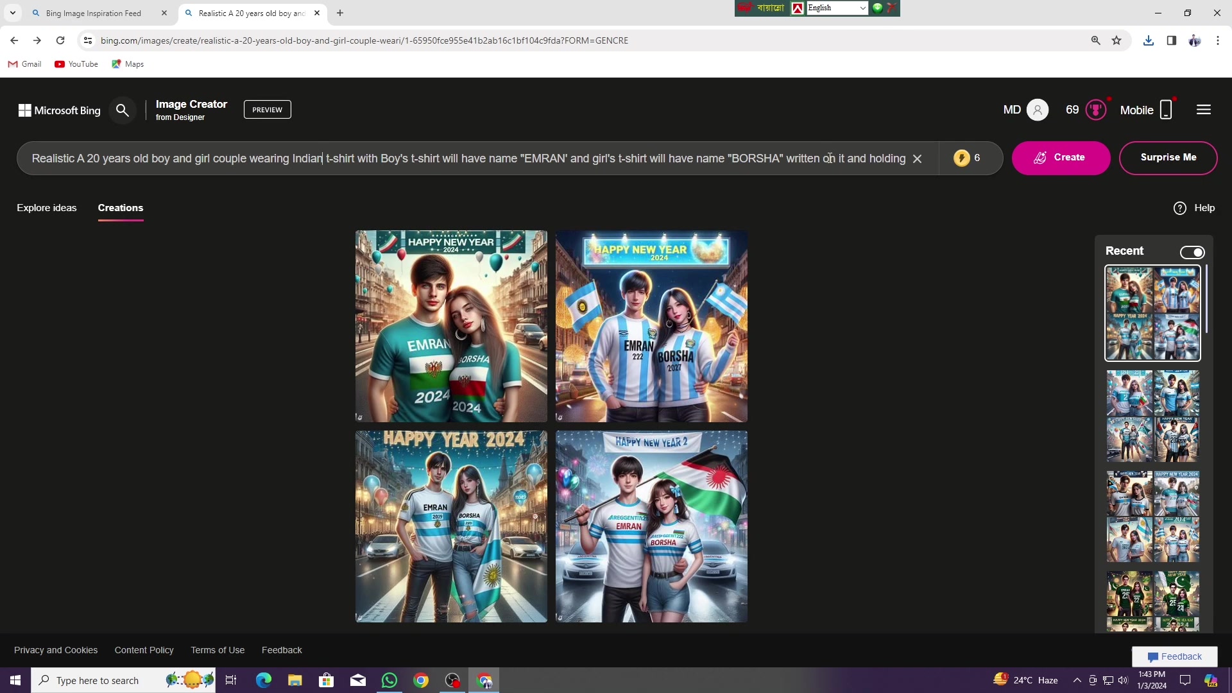Open the rewards trophy icon

click(x=1095, y=110)
